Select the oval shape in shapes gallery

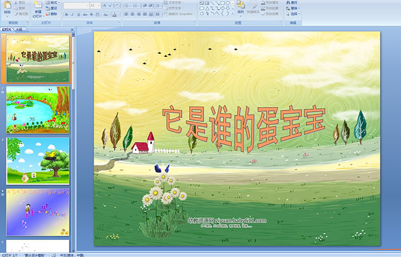coord(228,3)
